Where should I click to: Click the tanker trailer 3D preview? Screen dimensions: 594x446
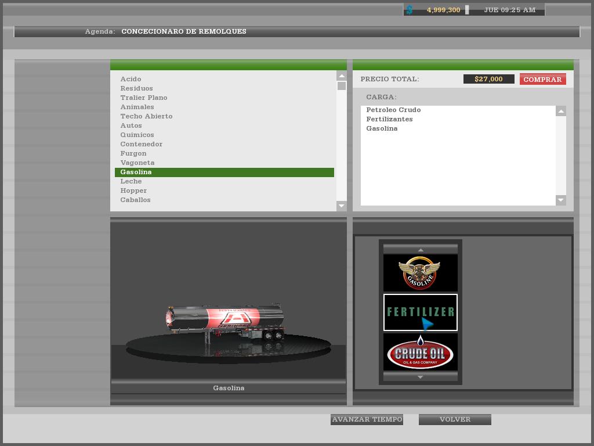tap(226, 322)
